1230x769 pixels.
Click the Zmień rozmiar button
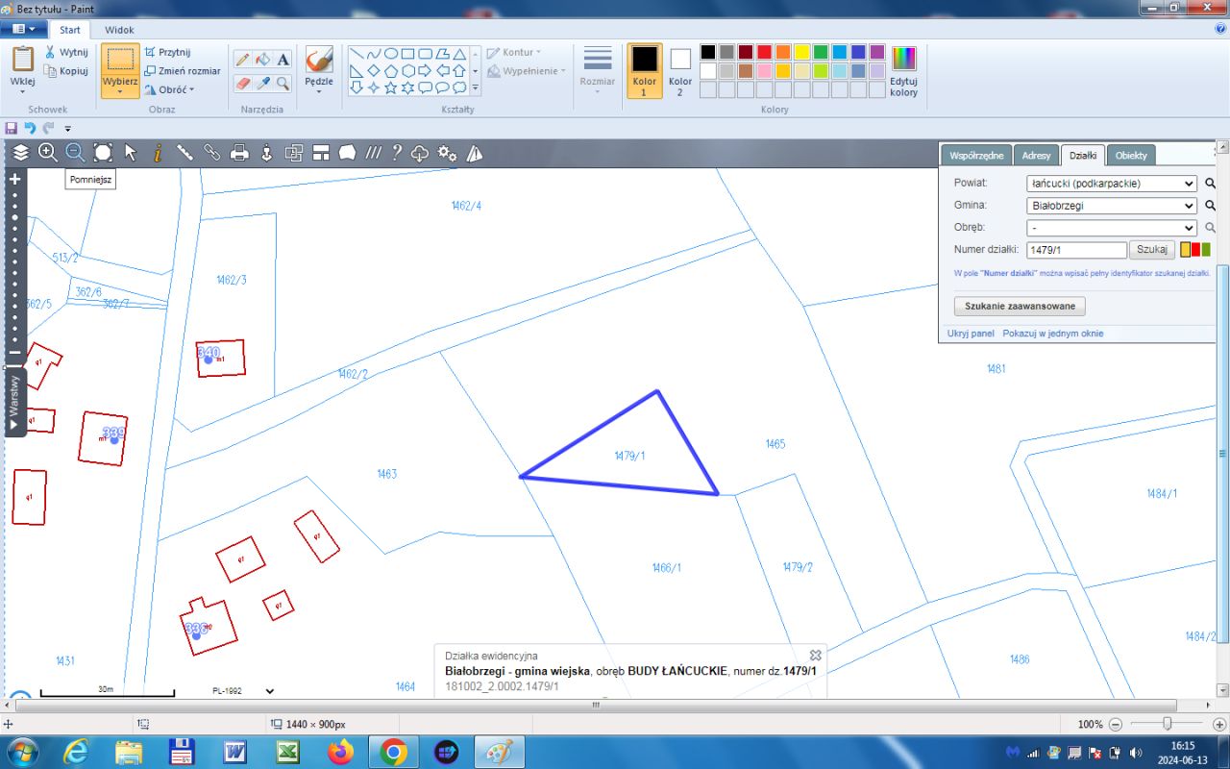click(183, 70)
